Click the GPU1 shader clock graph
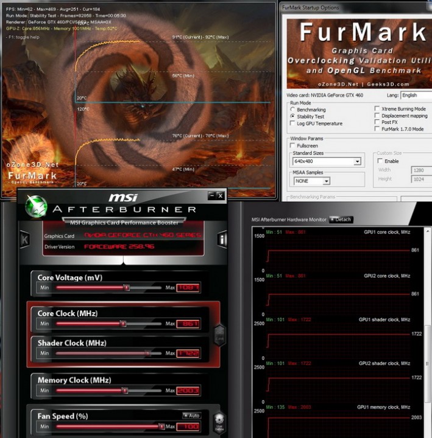This screenshot has height=438, width=432. coord(338,337)
